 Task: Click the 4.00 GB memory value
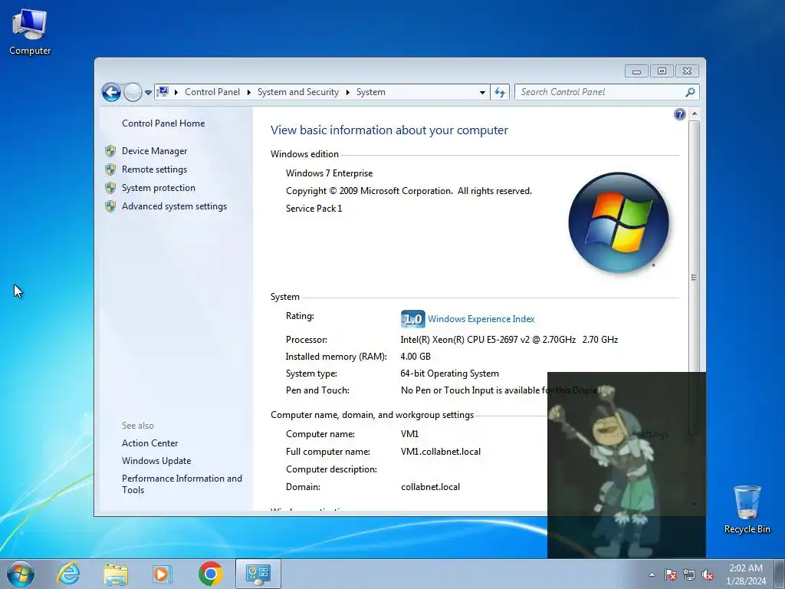[x=415, y=357]
